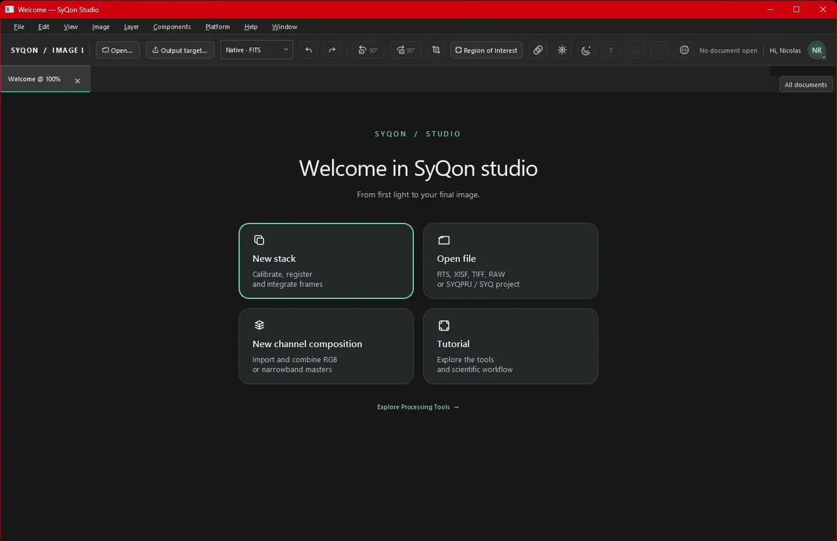Open the Image menu
The height and width of the screenshot is (541, 837).
coord(101,27)
